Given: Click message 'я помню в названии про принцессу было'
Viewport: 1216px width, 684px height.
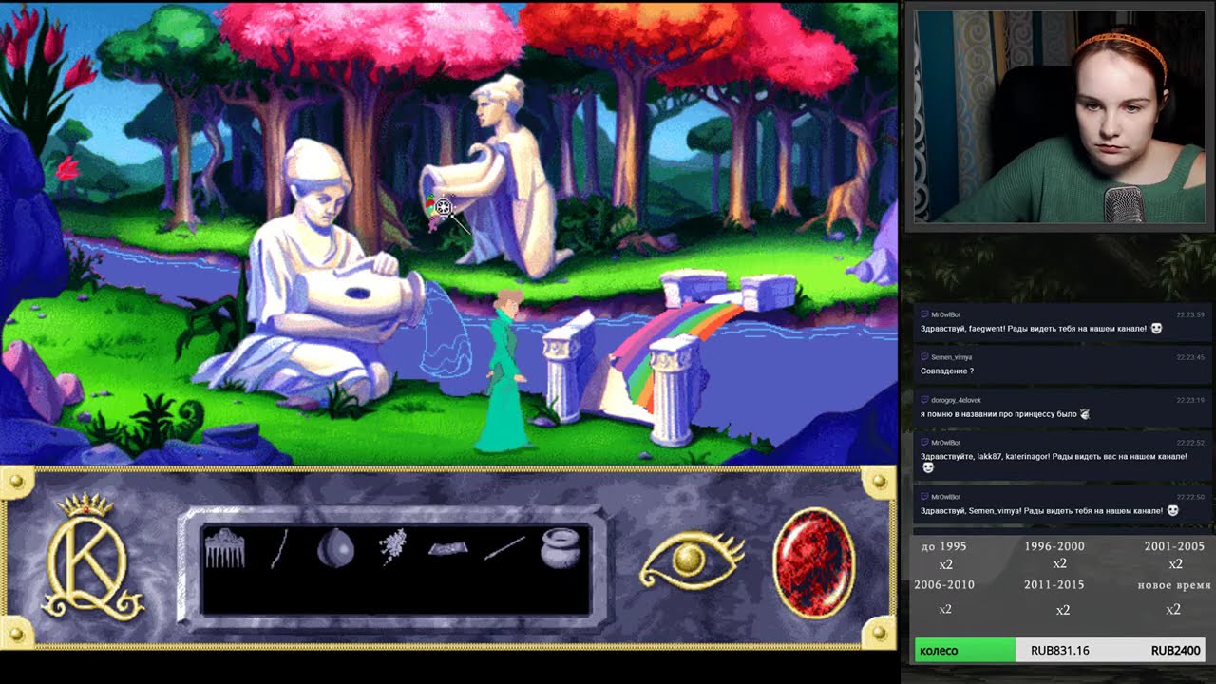Looking at the screenshot, I should point(998,414).
